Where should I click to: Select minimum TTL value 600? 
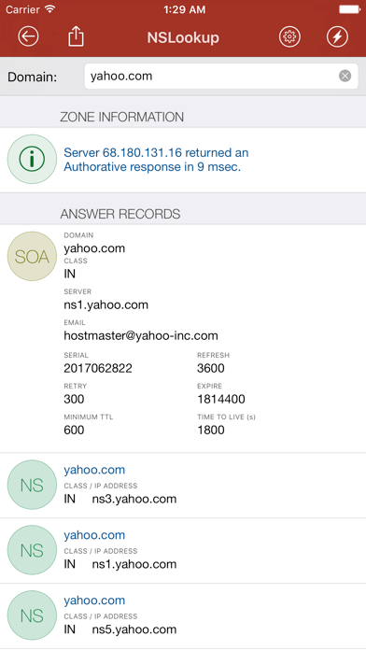click(x=74, y=430)
